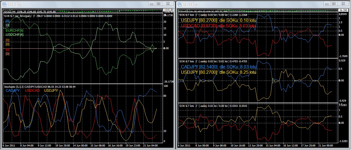The width and height of the screenshot is (351, 150).
Task: Select USDJPY [80.2700] label in top SILVER panel
Action: tap(199, 20)
